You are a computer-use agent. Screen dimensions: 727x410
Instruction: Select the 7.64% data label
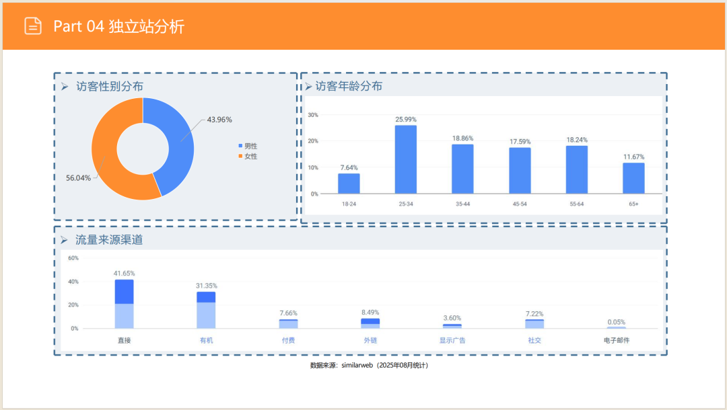pyautogui.click(x=349, y=167)
